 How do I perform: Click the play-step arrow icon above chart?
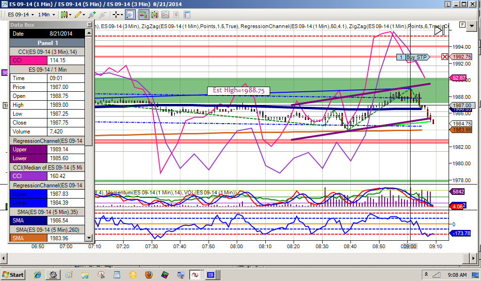(x=439, y=30)
